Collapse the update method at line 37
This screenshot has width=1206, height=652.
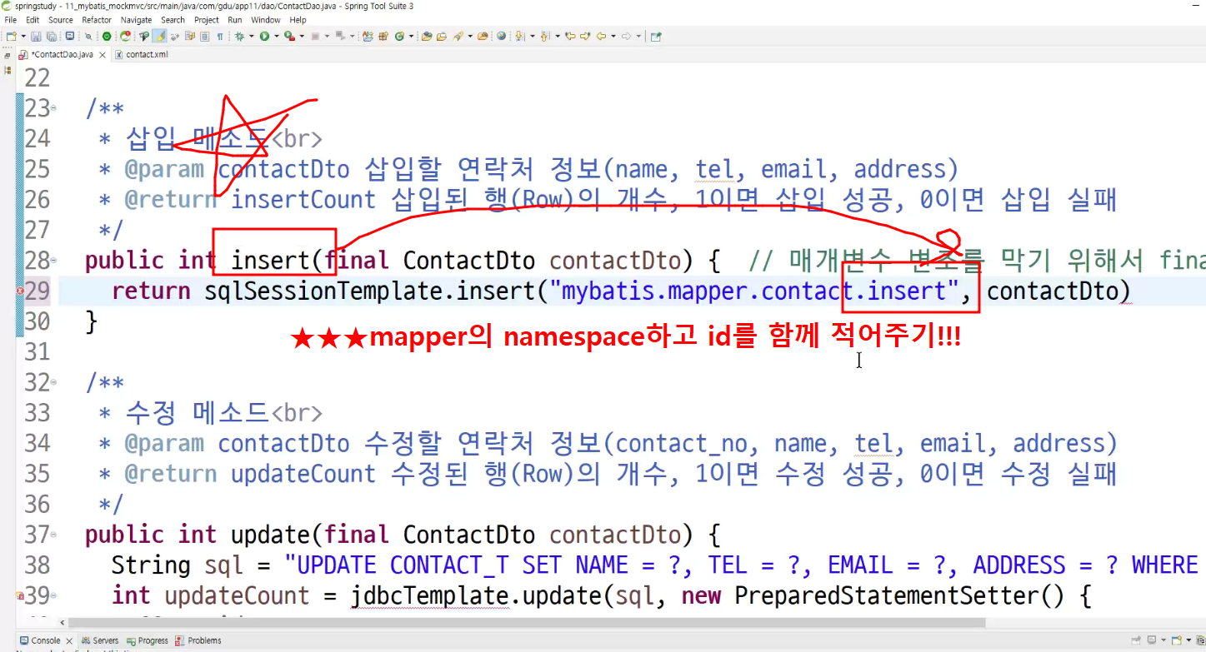tap(54, 535)
